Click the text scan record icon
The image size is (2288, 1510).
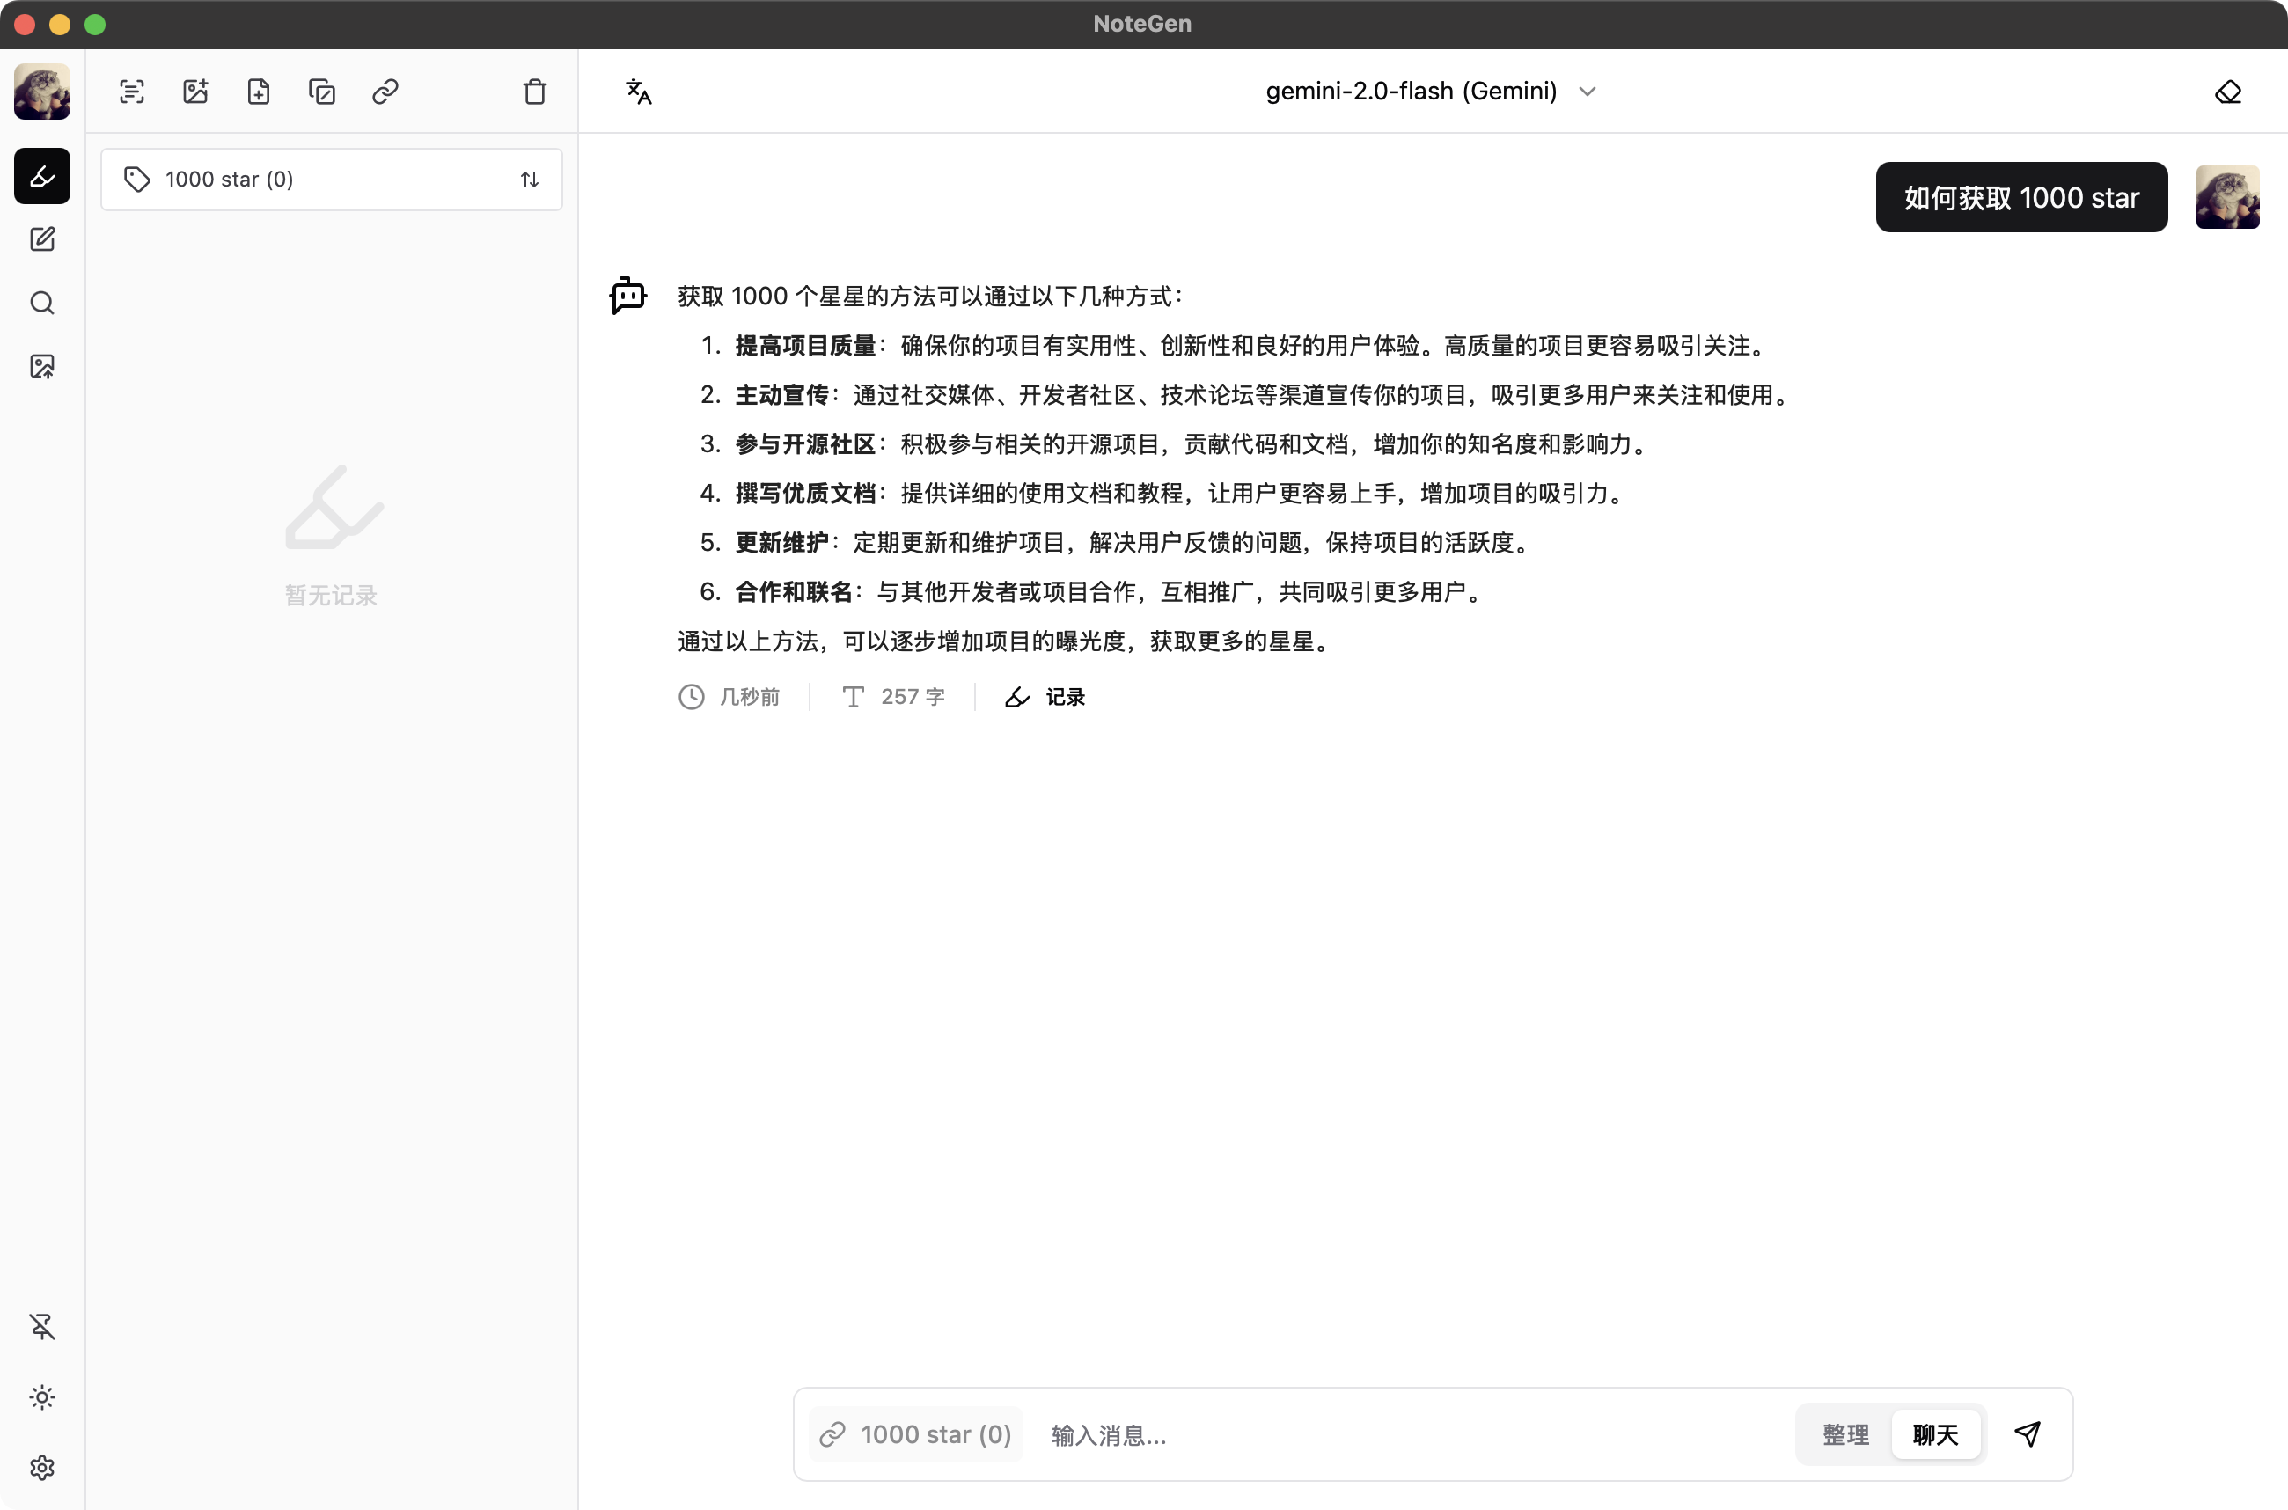pyautogui.click(x=132, y=92)
